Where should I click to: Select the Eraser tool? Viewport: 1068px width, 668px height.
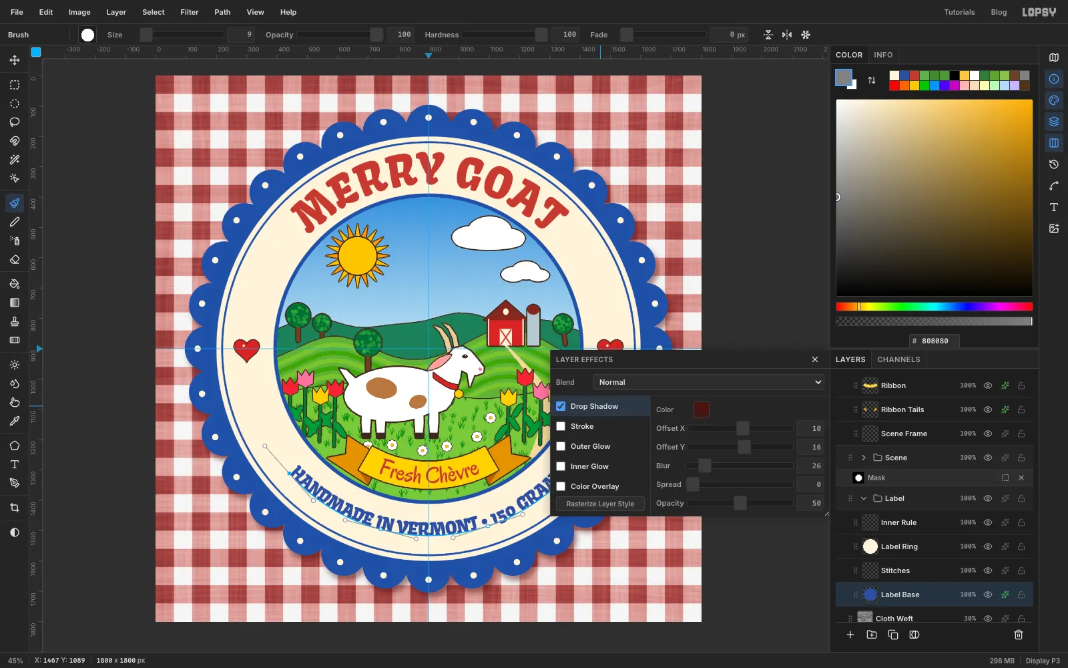point(15,259)
